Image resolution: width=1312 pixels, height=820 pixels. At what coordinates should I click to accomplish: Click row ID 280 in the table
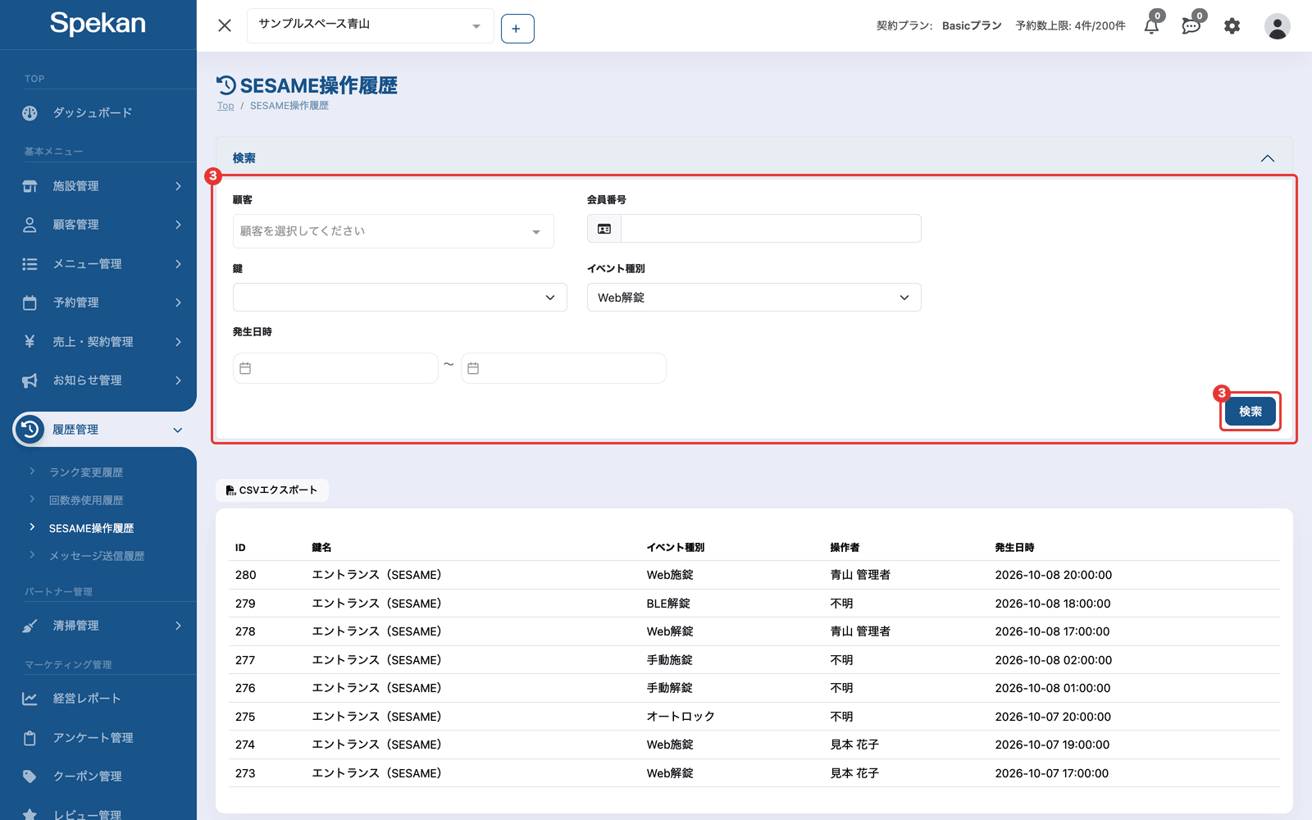[x=754, y=575]
